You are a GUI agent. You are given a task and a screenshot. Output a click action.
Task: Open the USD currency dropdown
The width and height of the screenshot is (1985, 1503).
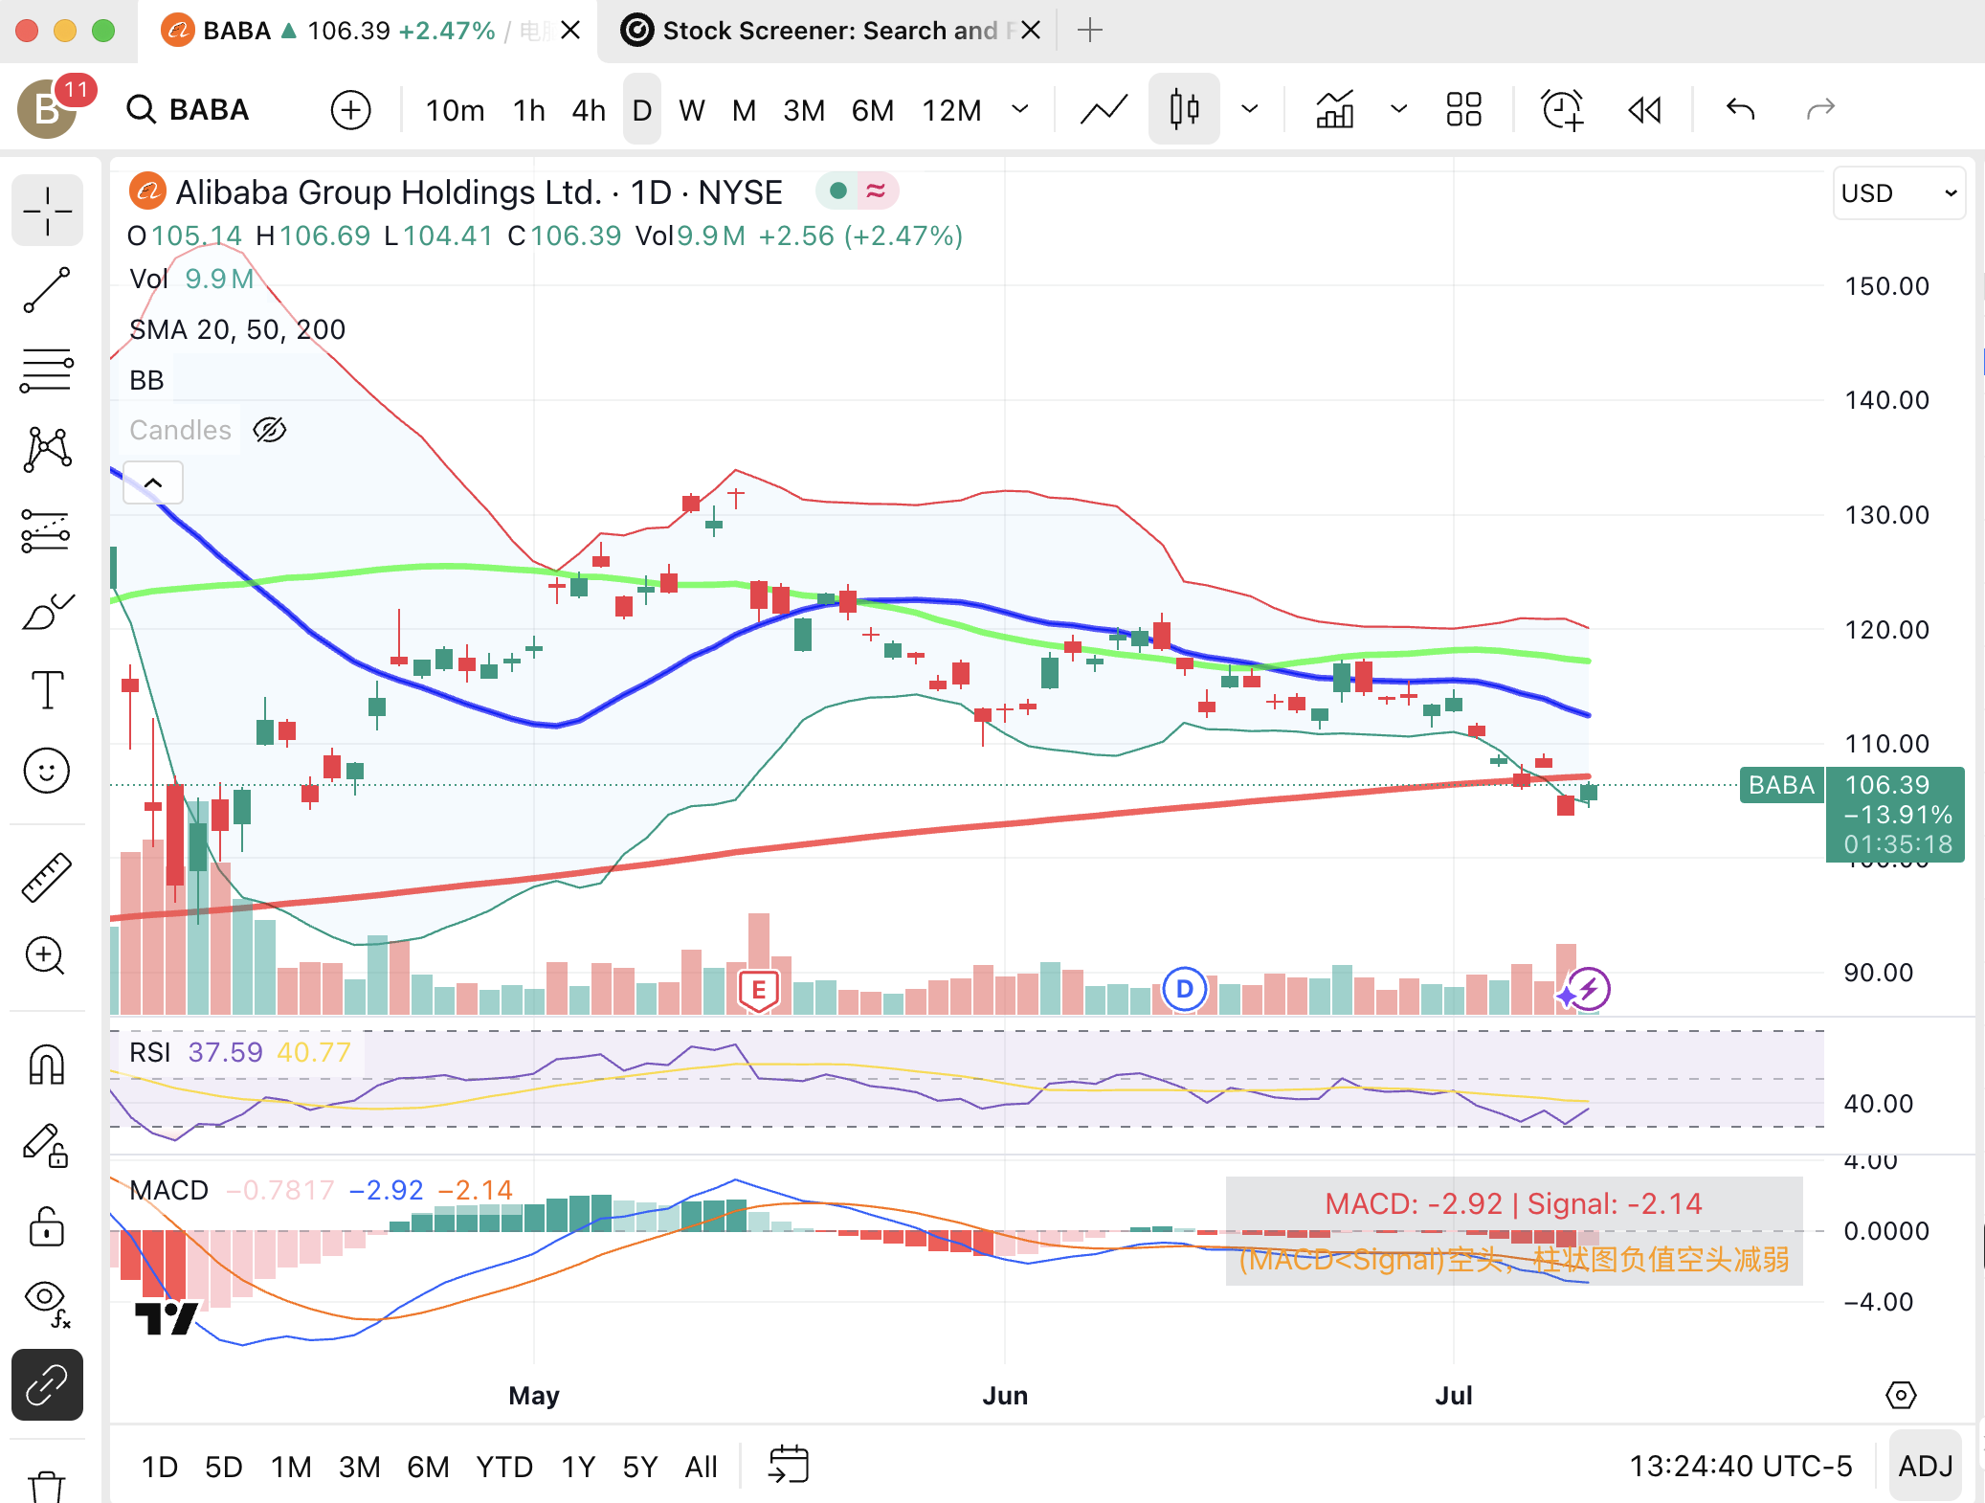(x=1899, y=193)
